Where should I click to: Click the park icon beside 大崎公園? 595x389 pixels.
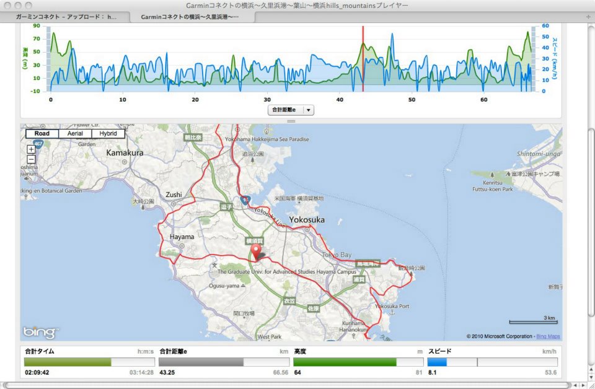pyautogui.click(x=143, y=208)
